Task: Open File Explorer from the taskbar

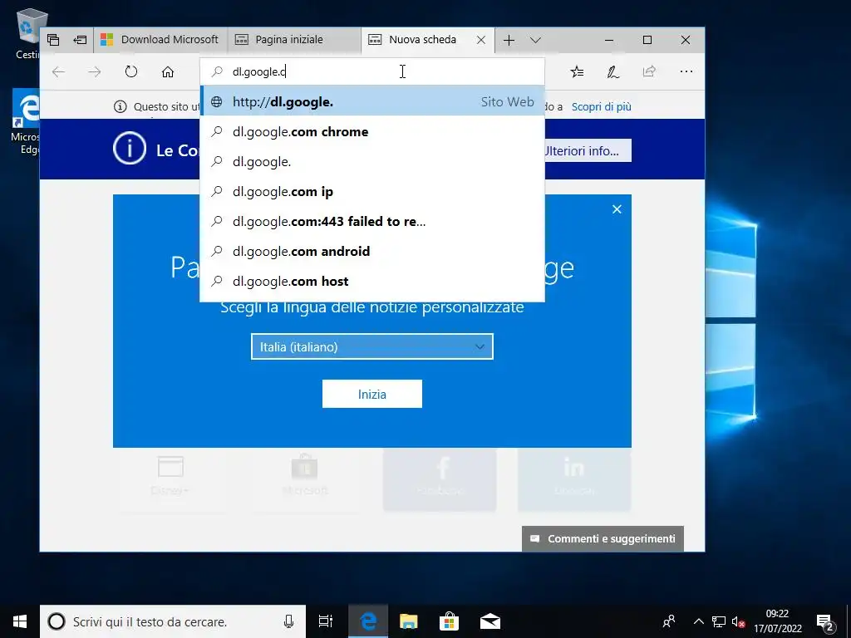Action: coord(409,621)
